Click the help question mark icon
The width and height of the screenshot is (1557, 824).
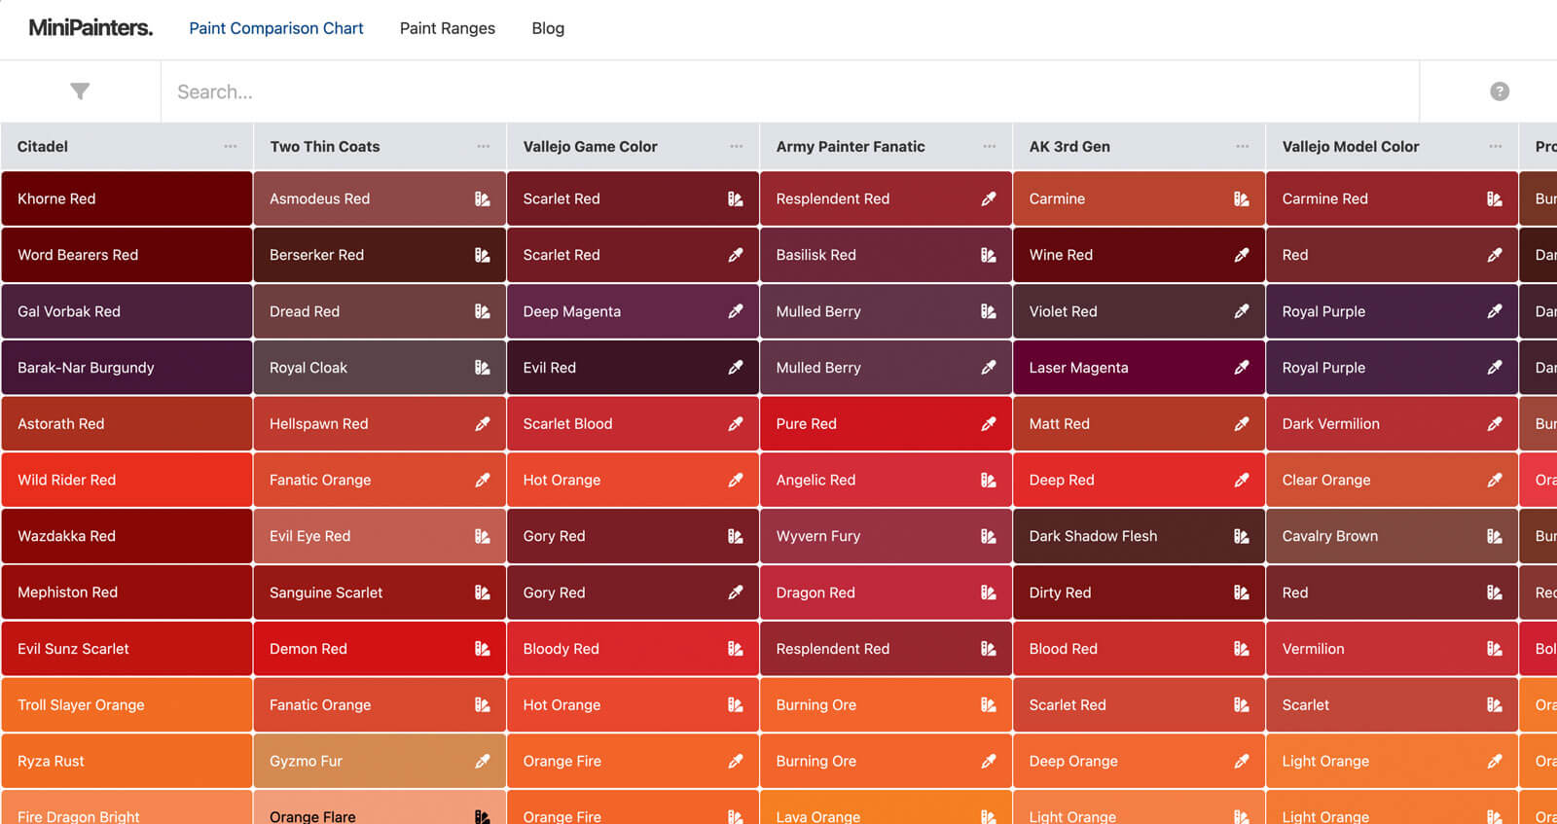1499,91
